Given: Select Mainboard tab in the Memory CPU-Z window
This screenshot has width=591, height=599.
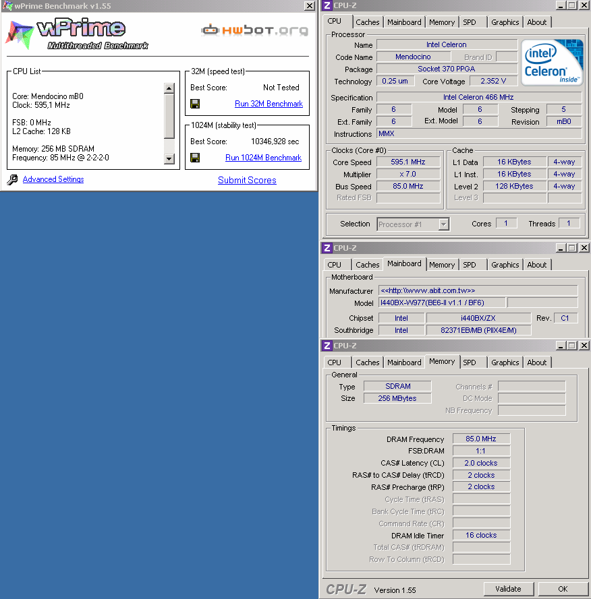Looking at the screenshot, I should (x=404, y=362).
